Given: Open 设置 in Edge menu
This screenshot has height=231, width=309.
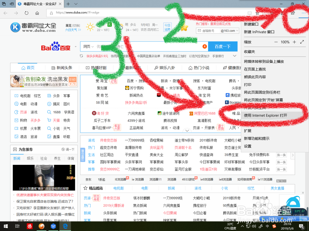Looking at the screenshot, I should (248, 146).
